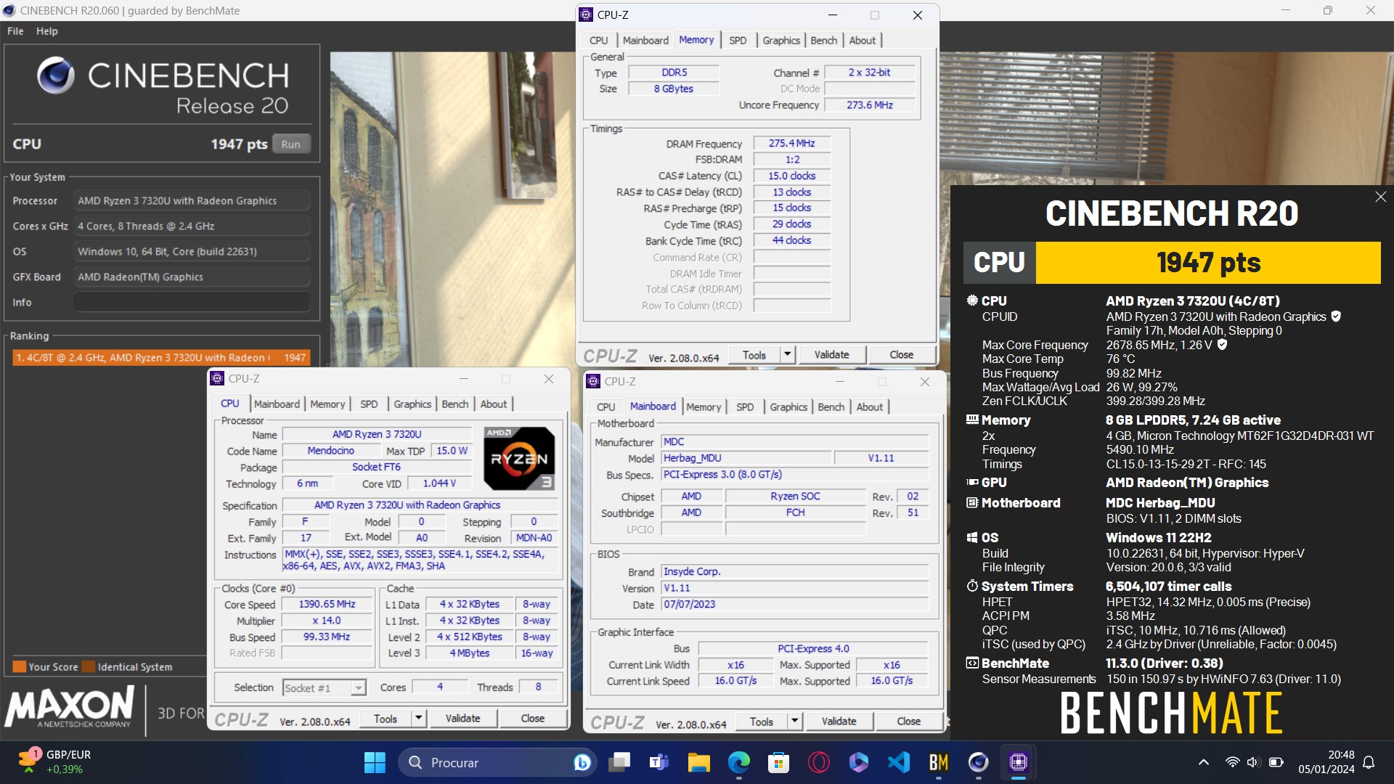Screen dimensions: 1394x784
Task: Click Validate in the CPU-Z Mainboard window
Action: pos(839,721)
